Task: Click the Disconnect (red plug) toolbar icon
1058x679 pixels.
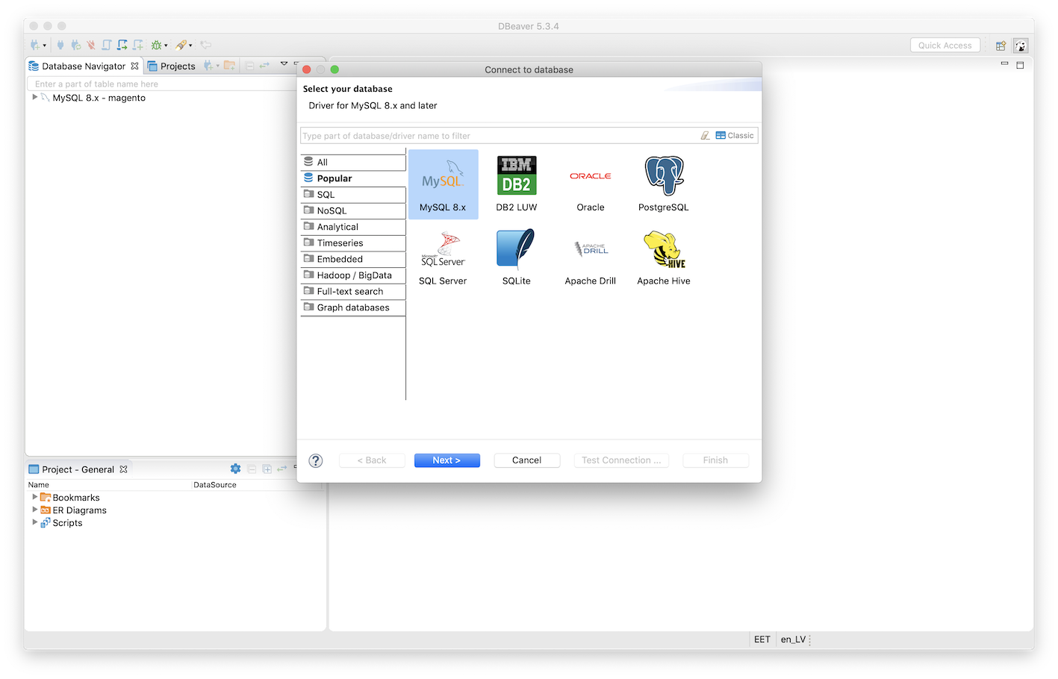Action: [x=90, y=45]
